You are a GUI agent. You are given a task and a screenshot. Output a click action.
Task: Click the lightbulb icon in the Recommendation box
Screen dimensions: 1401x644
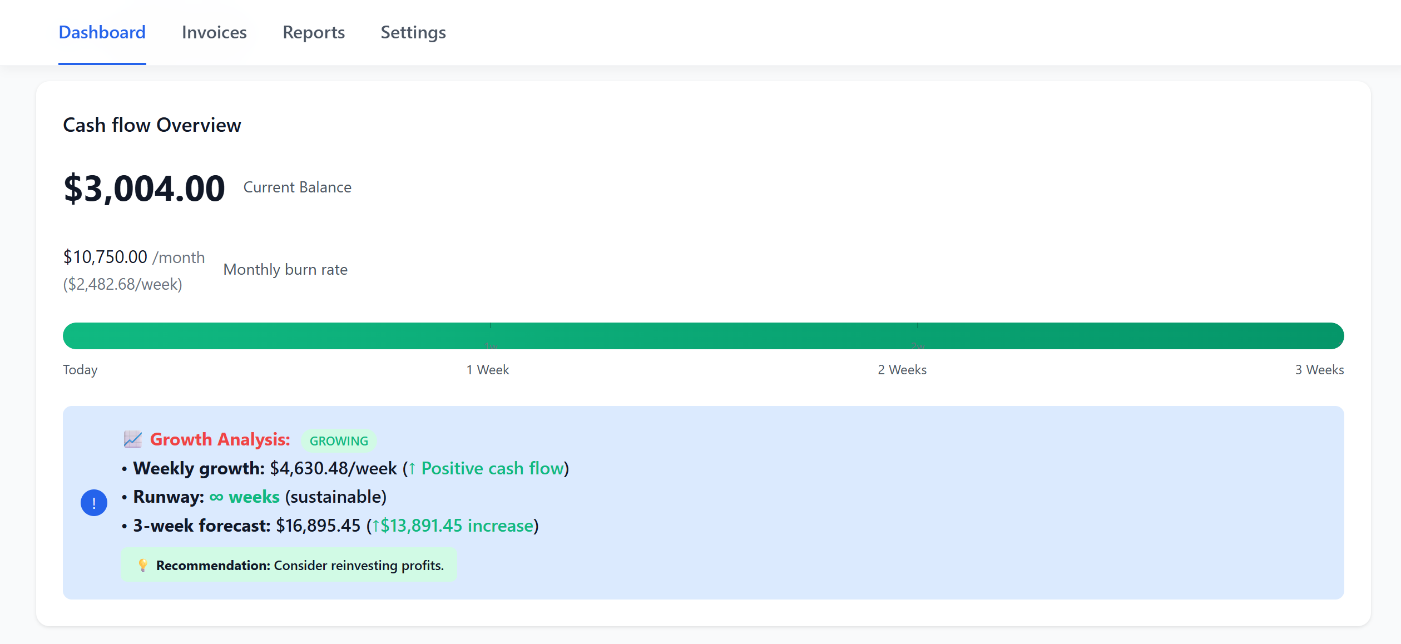point(143,564)
